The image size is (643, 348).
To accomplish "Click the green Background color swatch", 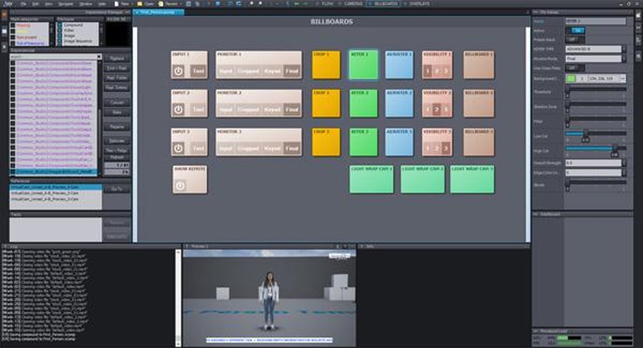I will [x=570, y=78].
